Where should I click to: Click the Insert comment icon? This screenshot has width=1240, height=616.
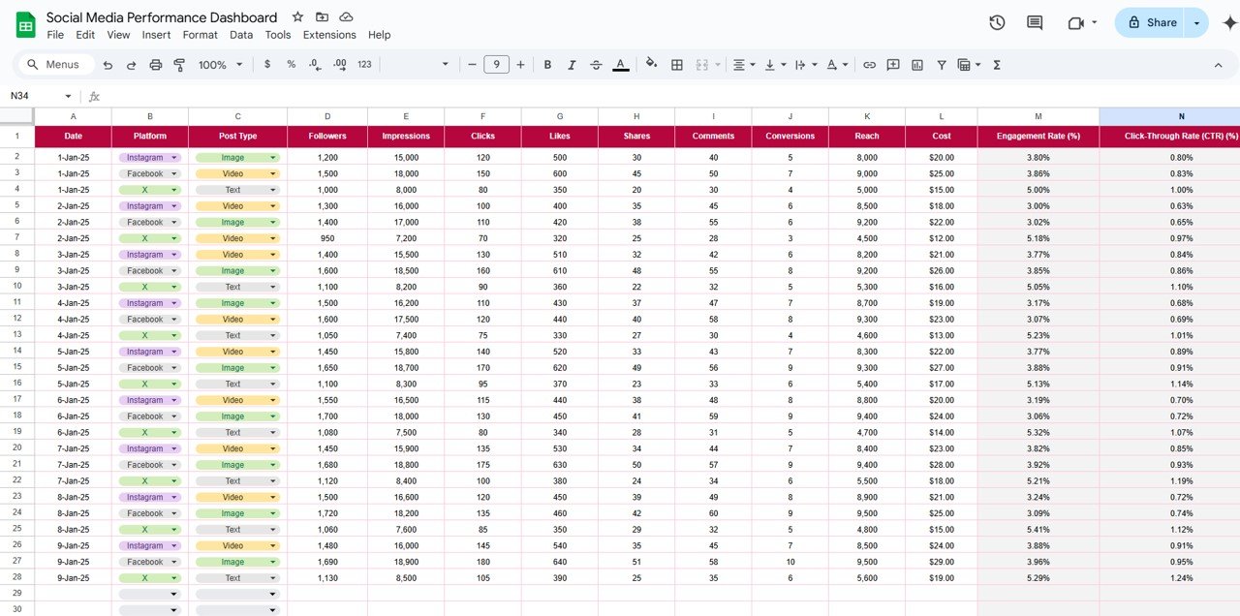tap(893, 65)
